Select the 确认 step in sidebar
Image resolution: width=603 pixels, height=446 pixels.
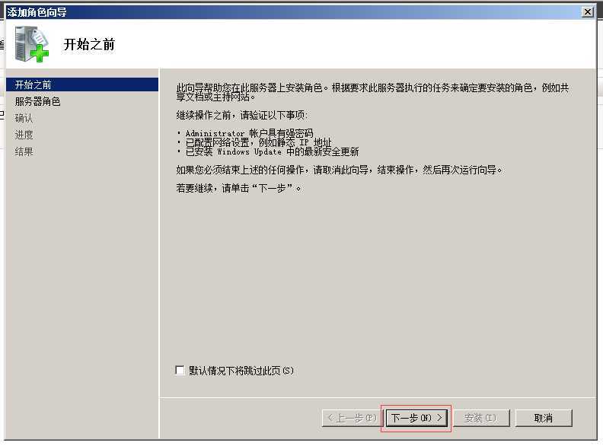[24, 118]
